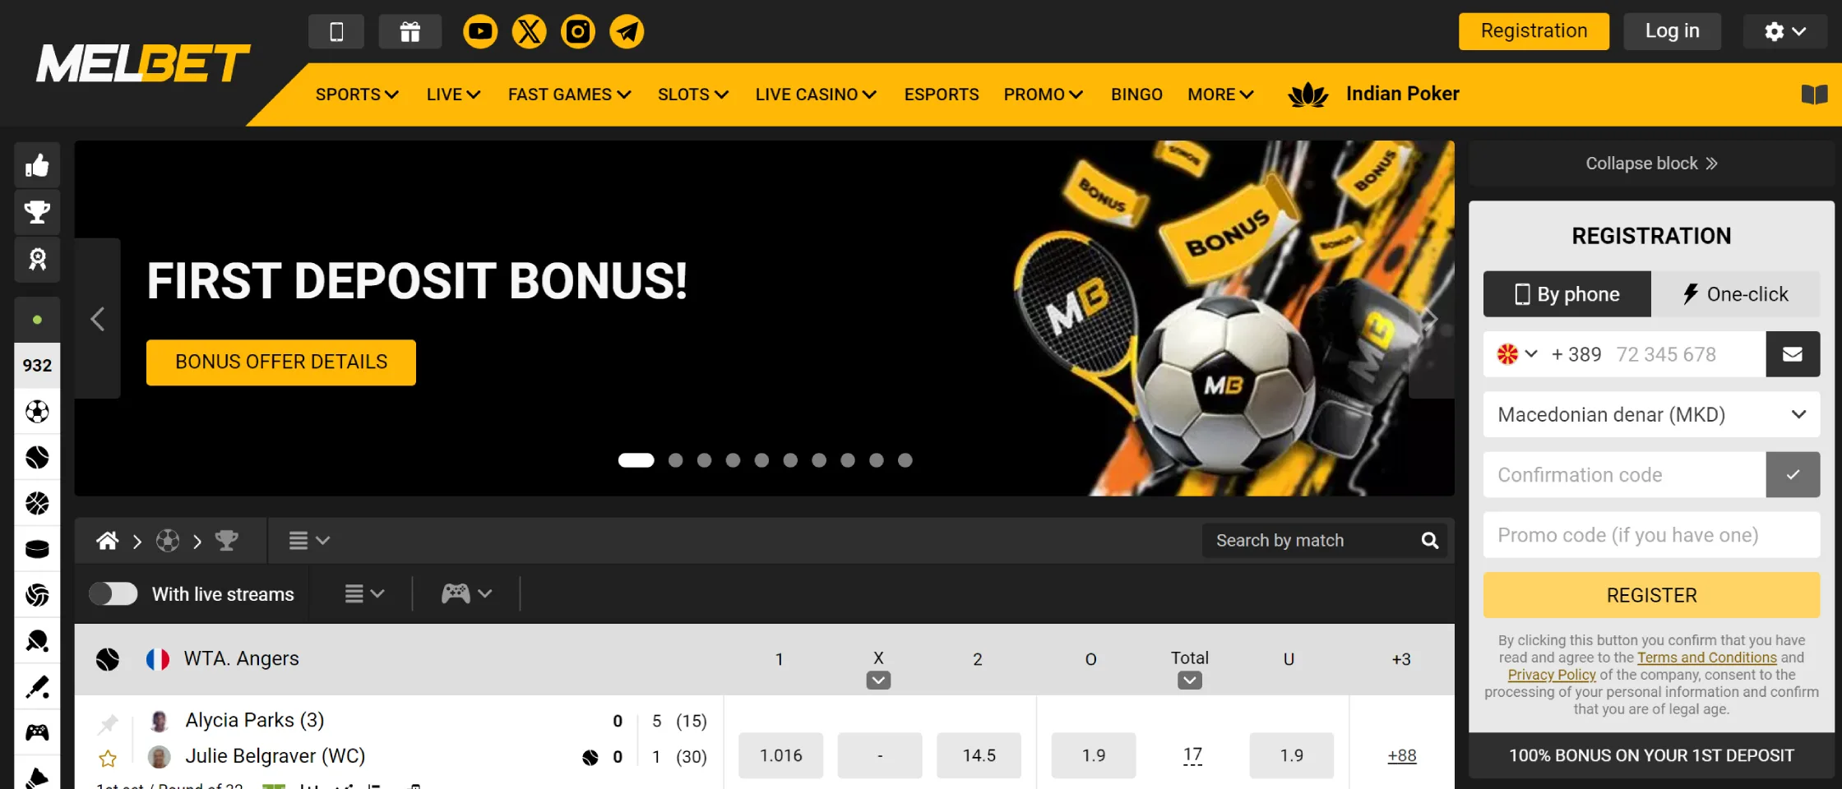This screenshot has height=789, width=1842.
Task: Add Alycia Parks match to favorites star
Action: coord(108,758)
